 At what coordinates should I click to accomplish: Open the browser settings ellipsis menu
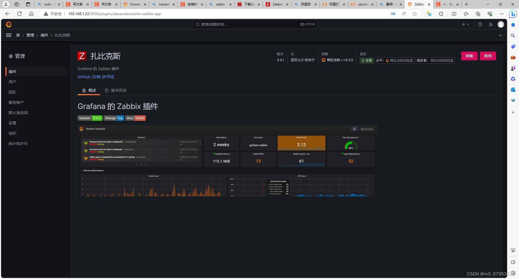click(x=502, y=14)
